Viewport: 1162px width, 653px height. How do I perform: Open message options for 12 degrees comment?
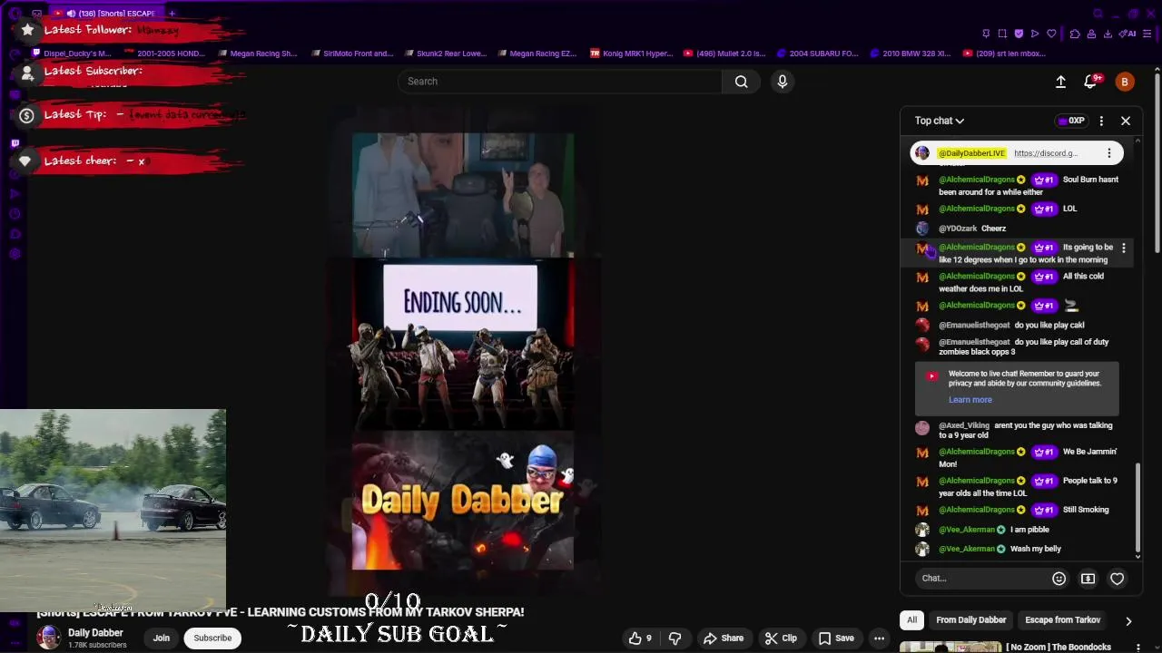[x=1124, y=249]
